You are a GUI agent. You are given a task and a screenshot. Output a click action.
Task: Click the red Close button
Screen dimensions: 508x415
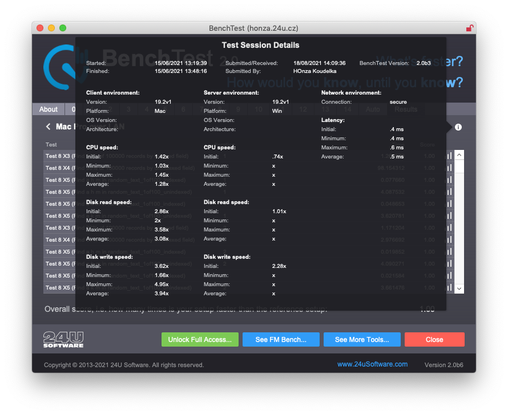pos(434,340)
